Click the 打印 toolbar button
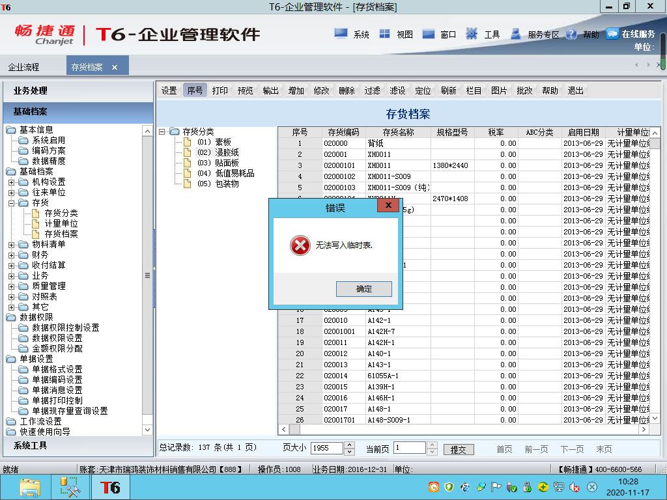667x500 pixels. point(220,90)
